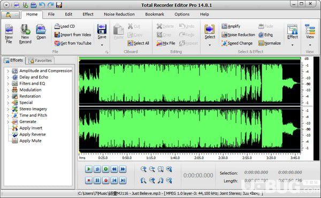Click Redo in the Editing group
Image resolution: width=321 pixels, height=198 pixels.
[187, 35]
